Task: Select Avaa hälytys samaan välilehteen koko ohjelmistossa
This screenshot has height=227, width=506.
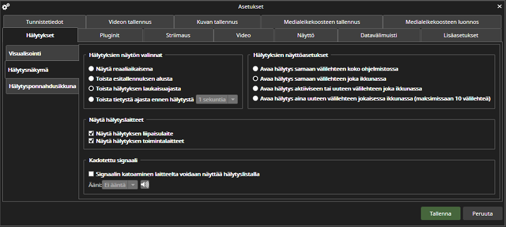Action: coord(256,69)
